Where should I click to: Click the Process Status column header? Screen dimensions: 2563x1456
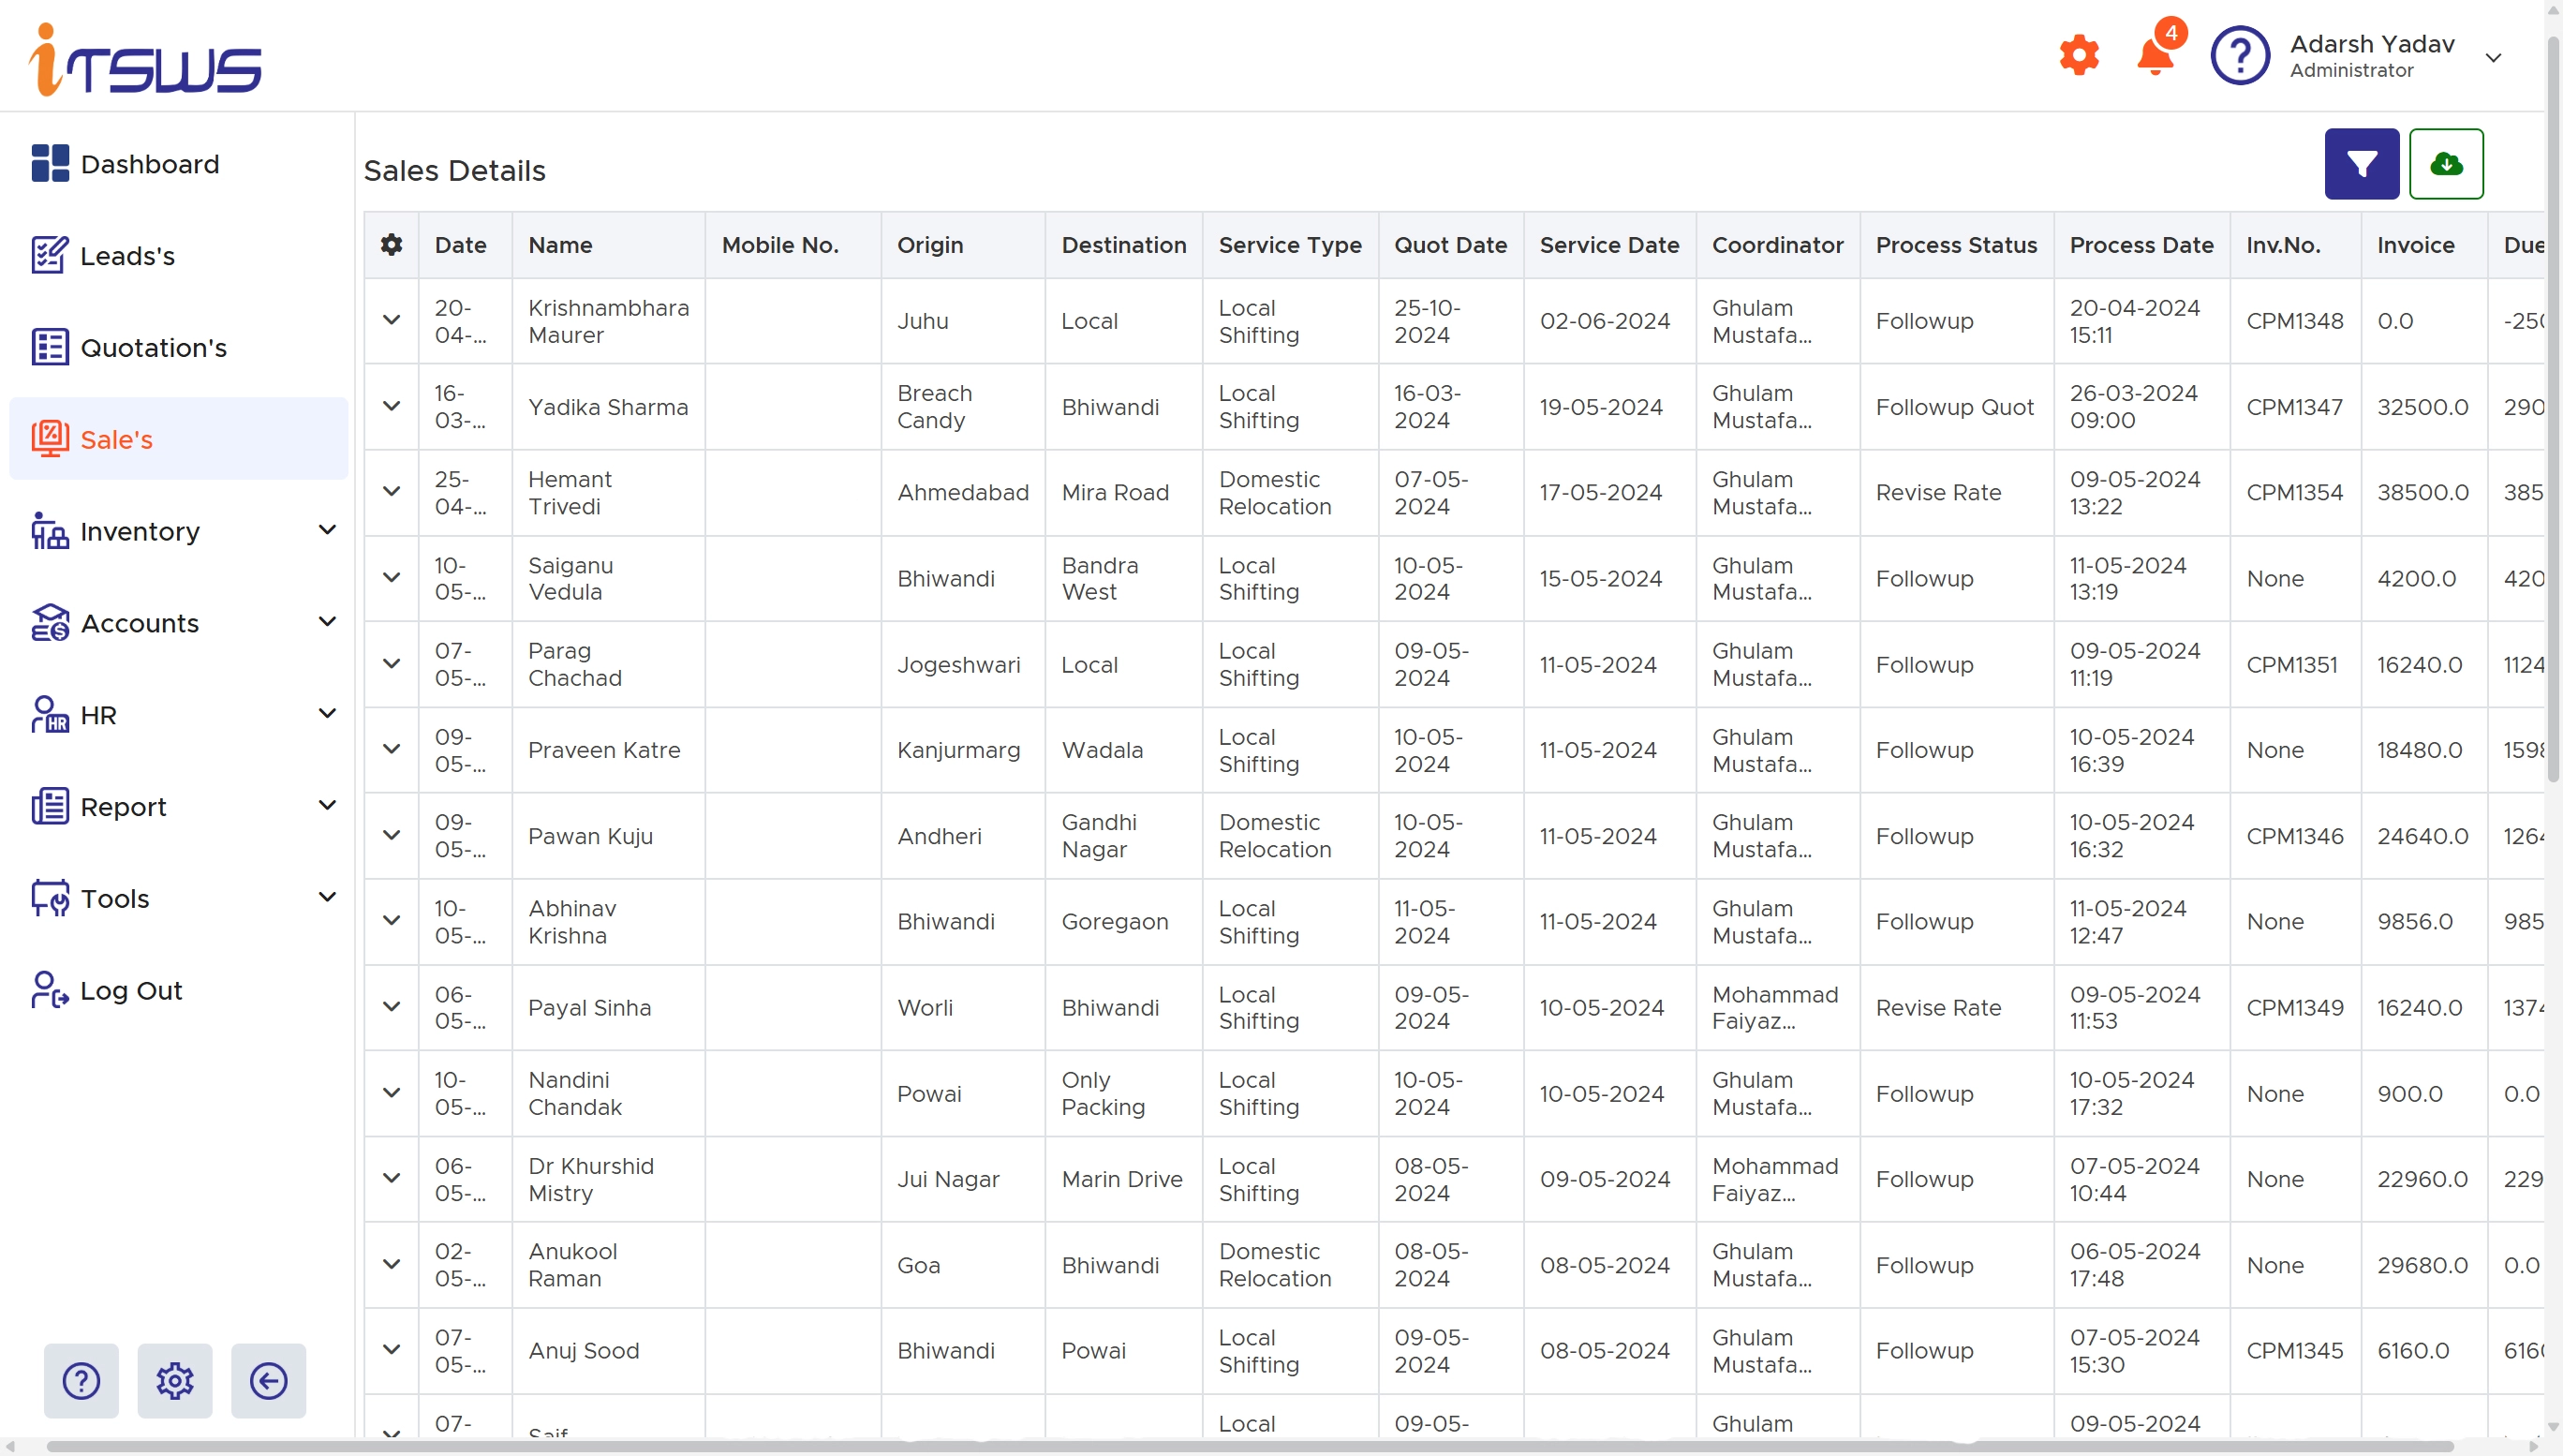[x=1955, y=245]
